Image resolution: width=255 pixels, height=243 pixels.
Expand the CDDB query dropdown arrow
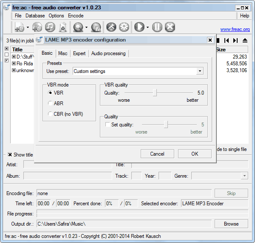(x=87, y=27)
